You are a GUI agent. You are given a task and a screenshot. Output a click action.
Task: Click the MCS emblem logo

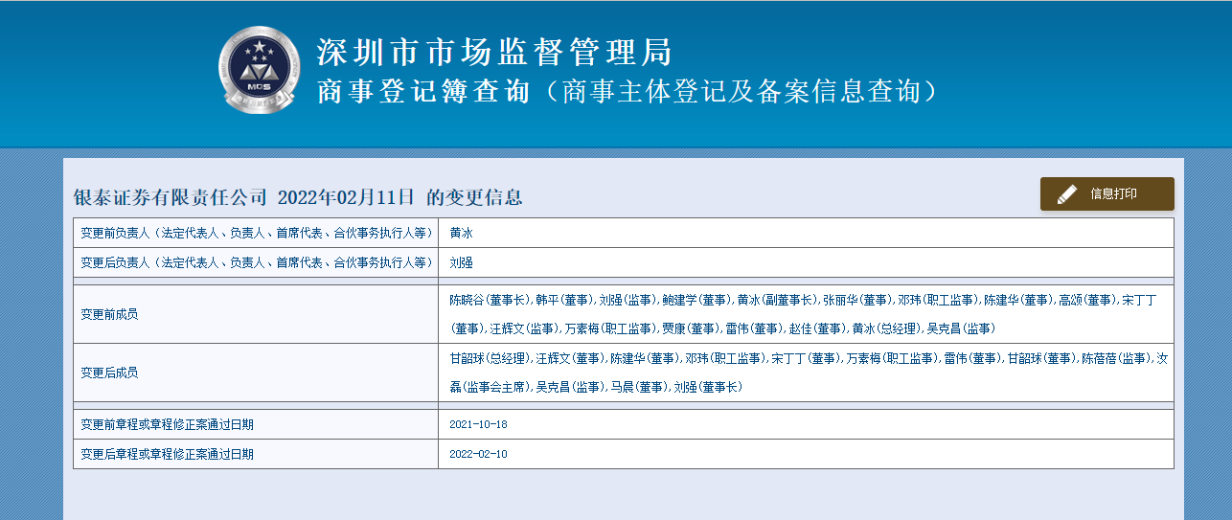point(258,70)
